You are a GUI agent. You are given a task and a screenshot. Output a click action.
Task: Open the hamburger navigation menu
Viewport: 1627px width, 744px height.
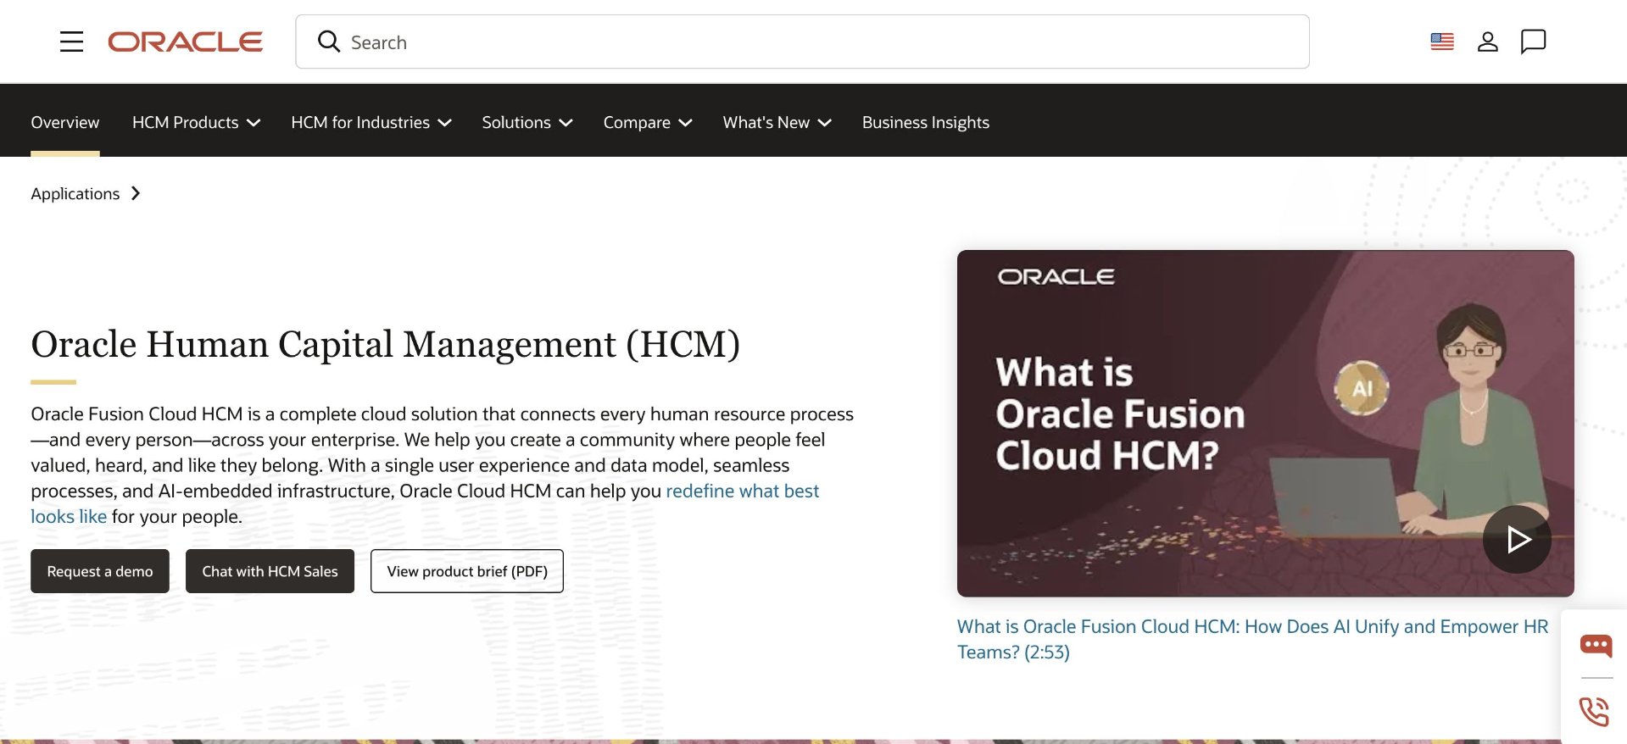[72, 42]
